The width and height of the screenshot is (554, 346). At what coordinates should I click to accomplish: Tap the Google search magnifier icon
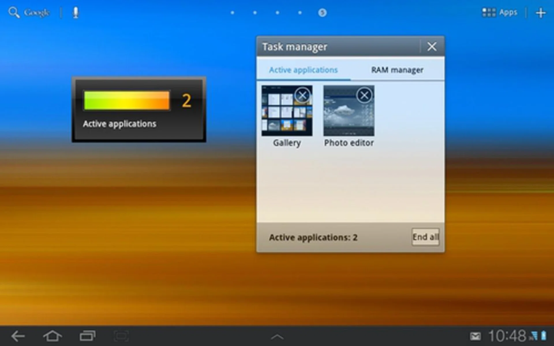pyautogui.click(x=14, y=12)
